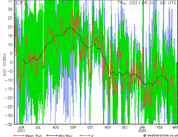Click the y-axis value -30
This screenshot has height=137, width=178.
pyautogui.click(x=9, y=115)
